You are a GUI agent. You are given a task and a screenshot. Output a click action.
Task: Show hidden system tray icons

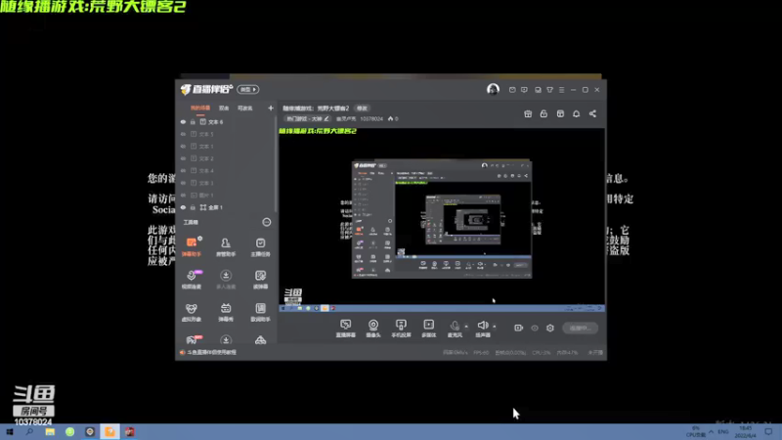coord(711,431)
